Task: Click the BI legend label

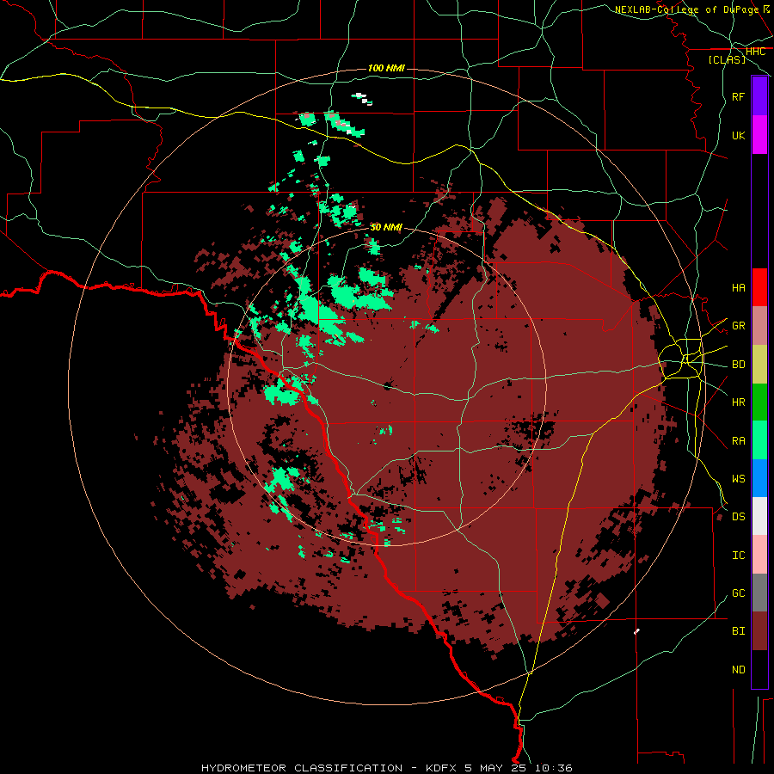Action: click(x=739, y=631)
